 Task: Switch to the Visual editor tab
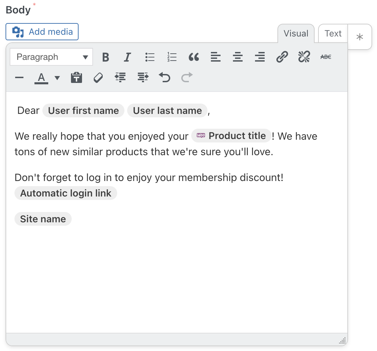click(296, 33)
